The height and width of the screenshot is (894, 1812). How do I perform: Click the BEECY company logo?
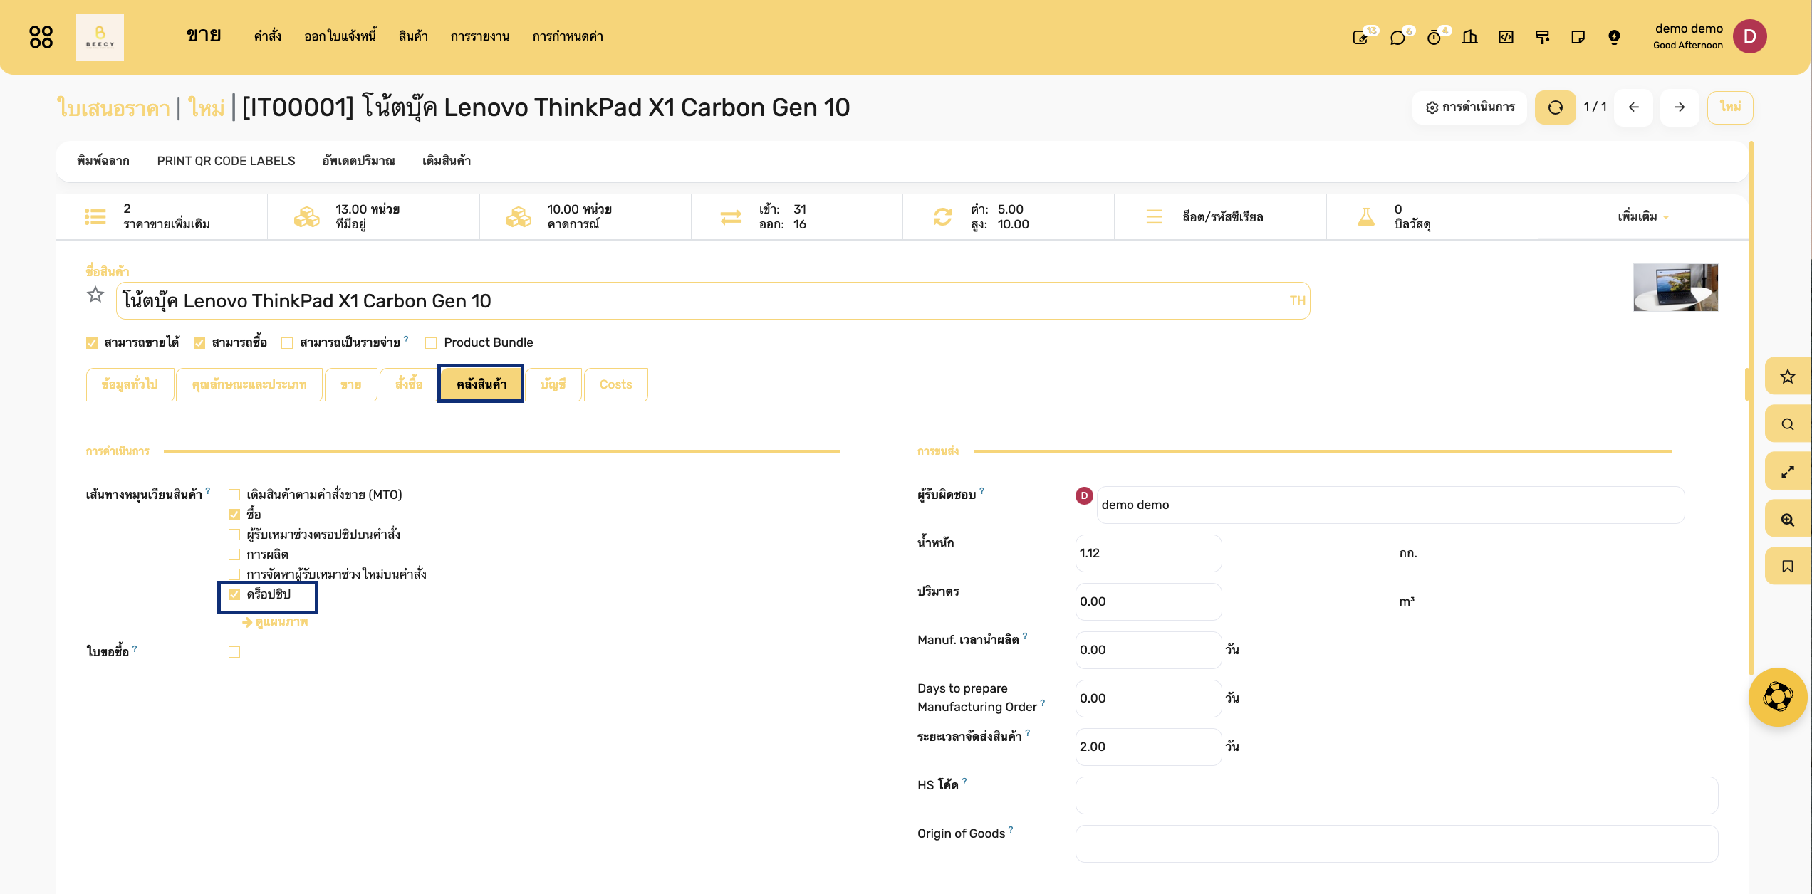click(x=100, y=37)
